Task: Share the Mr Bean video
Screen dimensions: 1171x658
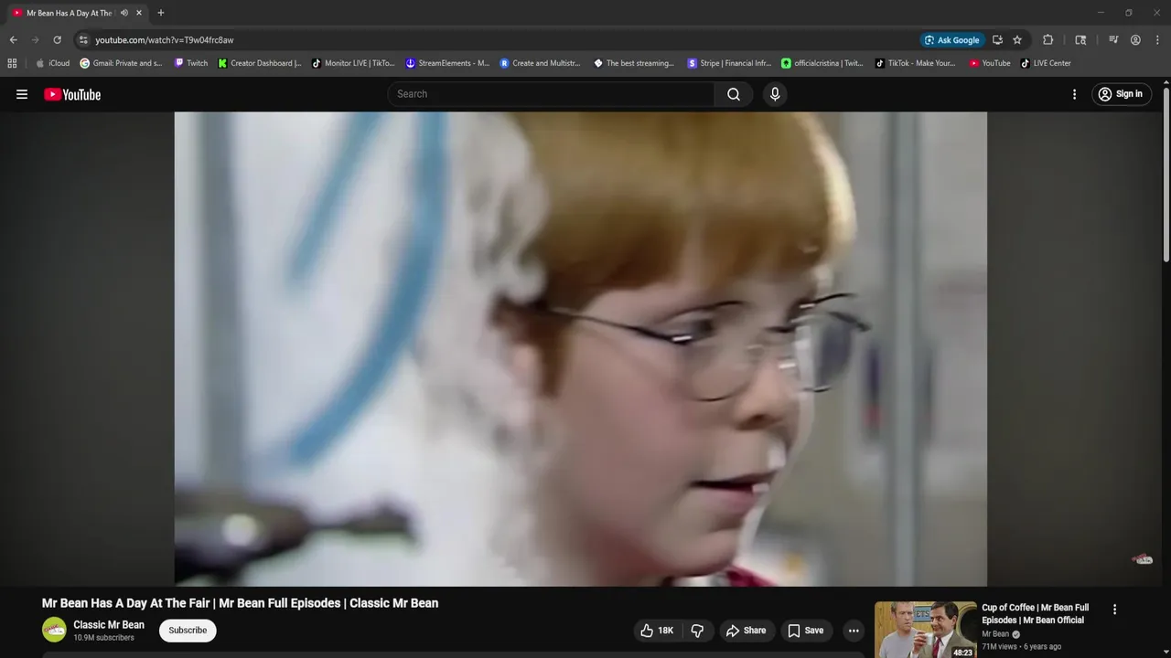Action: tap(746, 631)
